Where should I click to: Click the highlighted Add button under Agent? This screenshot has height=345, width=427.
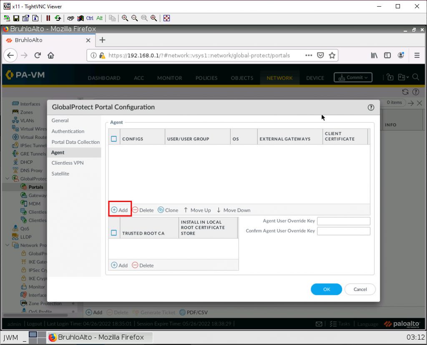coord(120,210)
